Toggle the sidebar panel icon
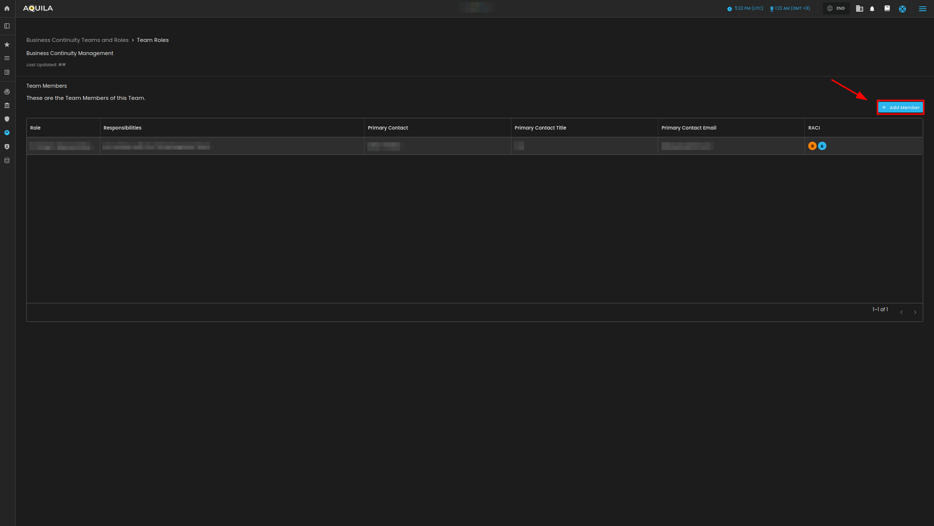934x526 pixels. (x=7, y=26)
